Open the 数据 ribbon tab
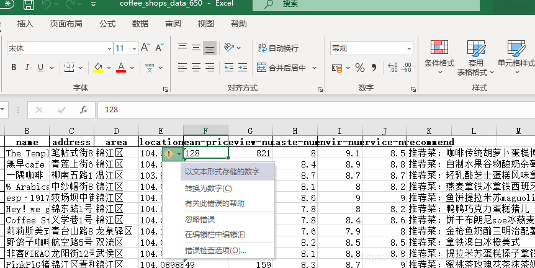Screen dimensions: 535x268 [x=140, y=24]
